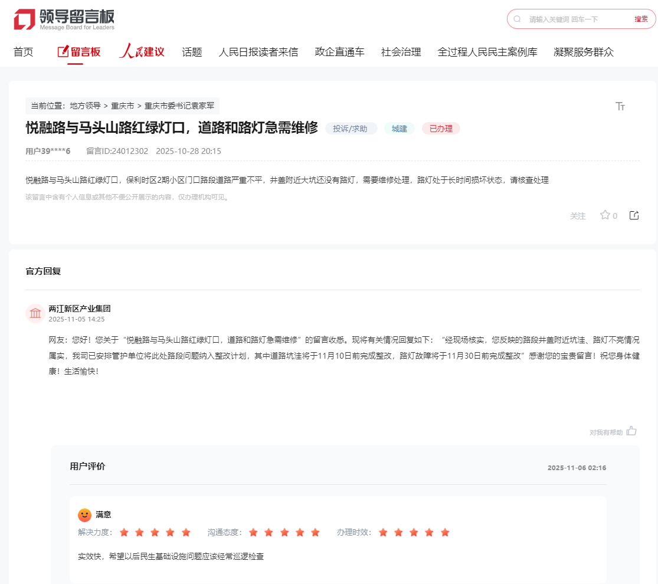
Task: Click the orange smiley face beside 满意
Action: (84, 514)
